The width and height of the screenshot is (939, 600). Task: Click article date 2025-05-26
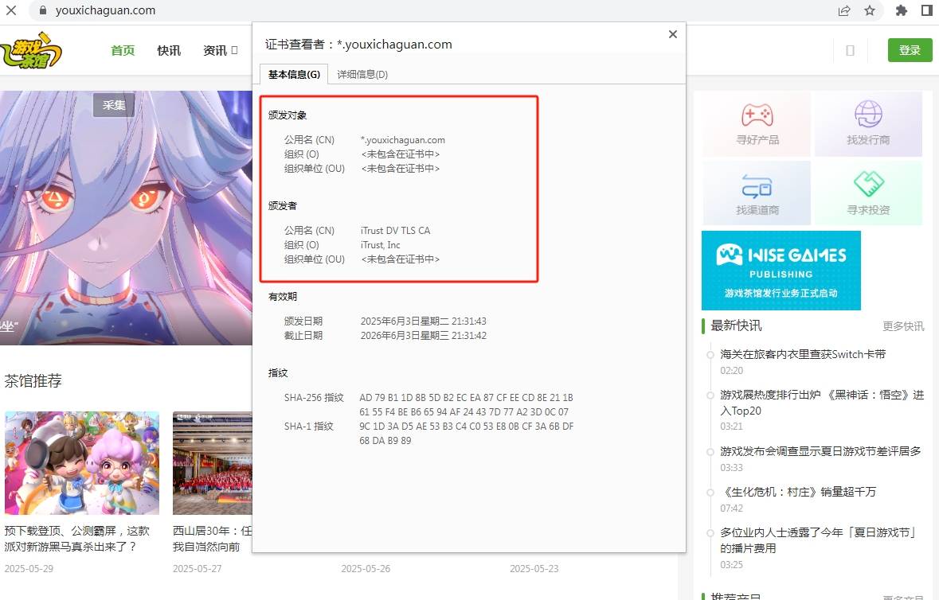[x=366, y=568]
